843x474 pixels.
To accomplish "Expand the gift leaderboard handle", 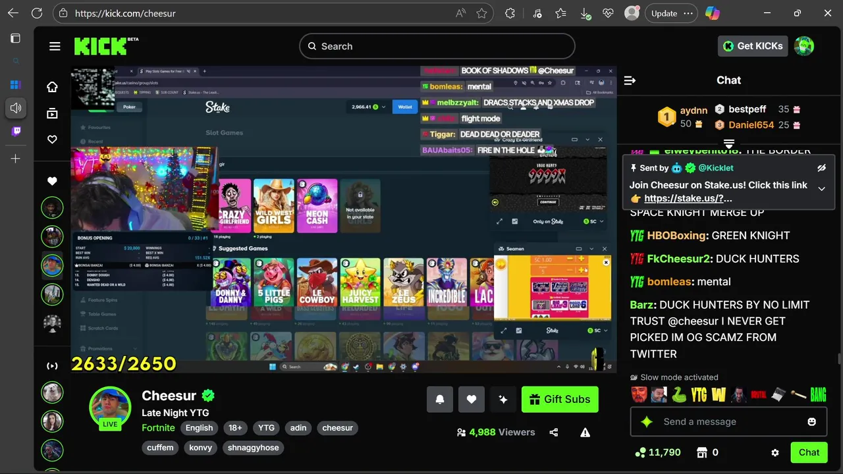I will tap(729, 144).
